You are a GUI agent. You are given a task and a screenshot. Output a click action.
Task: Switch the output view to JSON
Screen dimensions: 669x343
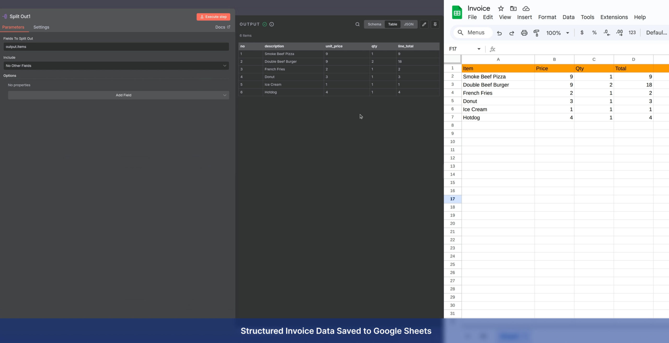point(408,24)
